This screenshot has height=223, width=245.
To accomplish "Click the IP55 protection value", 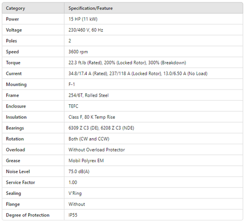I will pos(73,215).
